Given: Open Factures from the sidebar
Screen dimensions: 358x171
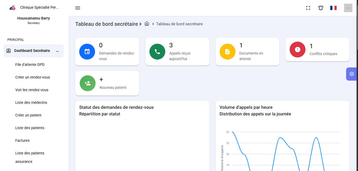Looking at the screenshot, I should pos(22,140).
